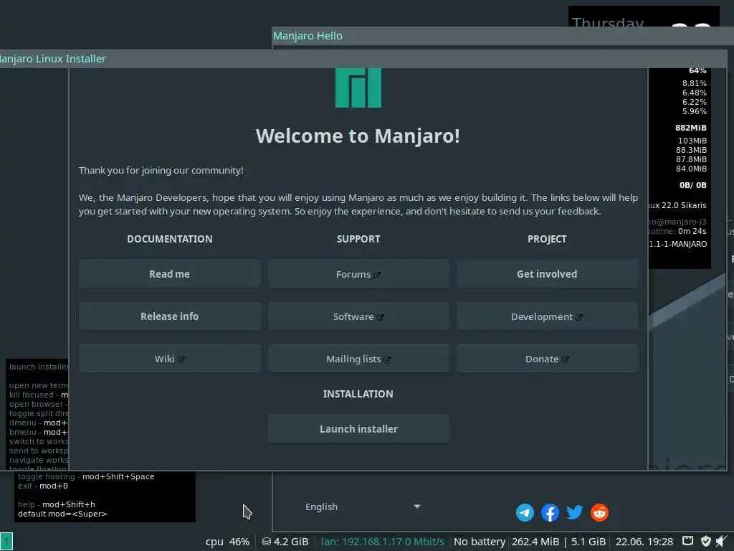The height and width of the screenshot is (551, 734).
Task: Open the Software support link
Action: tap(358, 316)
